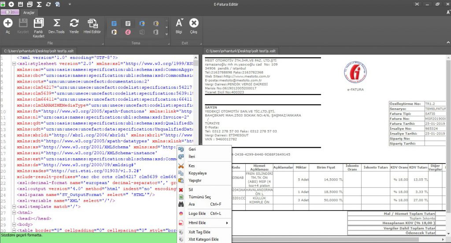The image size is (451, 243).
Task: Choose Xslt Tag Ekle from the context menu
Action: [203, 232]
